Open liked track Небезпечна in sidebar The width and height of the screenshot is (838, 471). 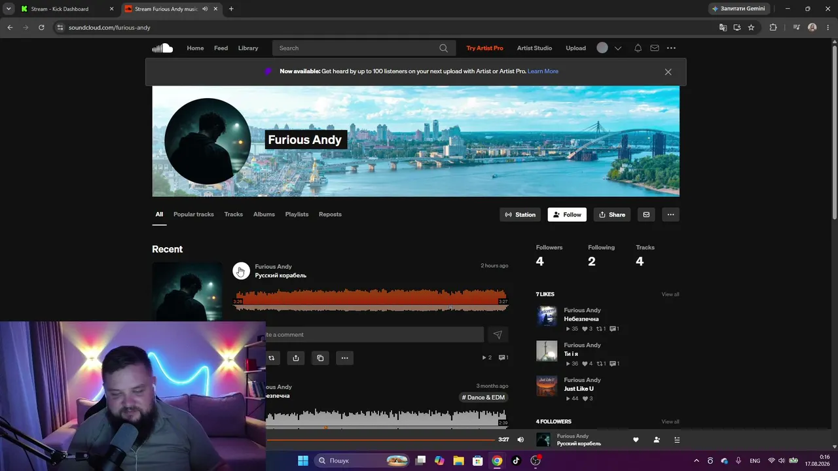[581, 319]
